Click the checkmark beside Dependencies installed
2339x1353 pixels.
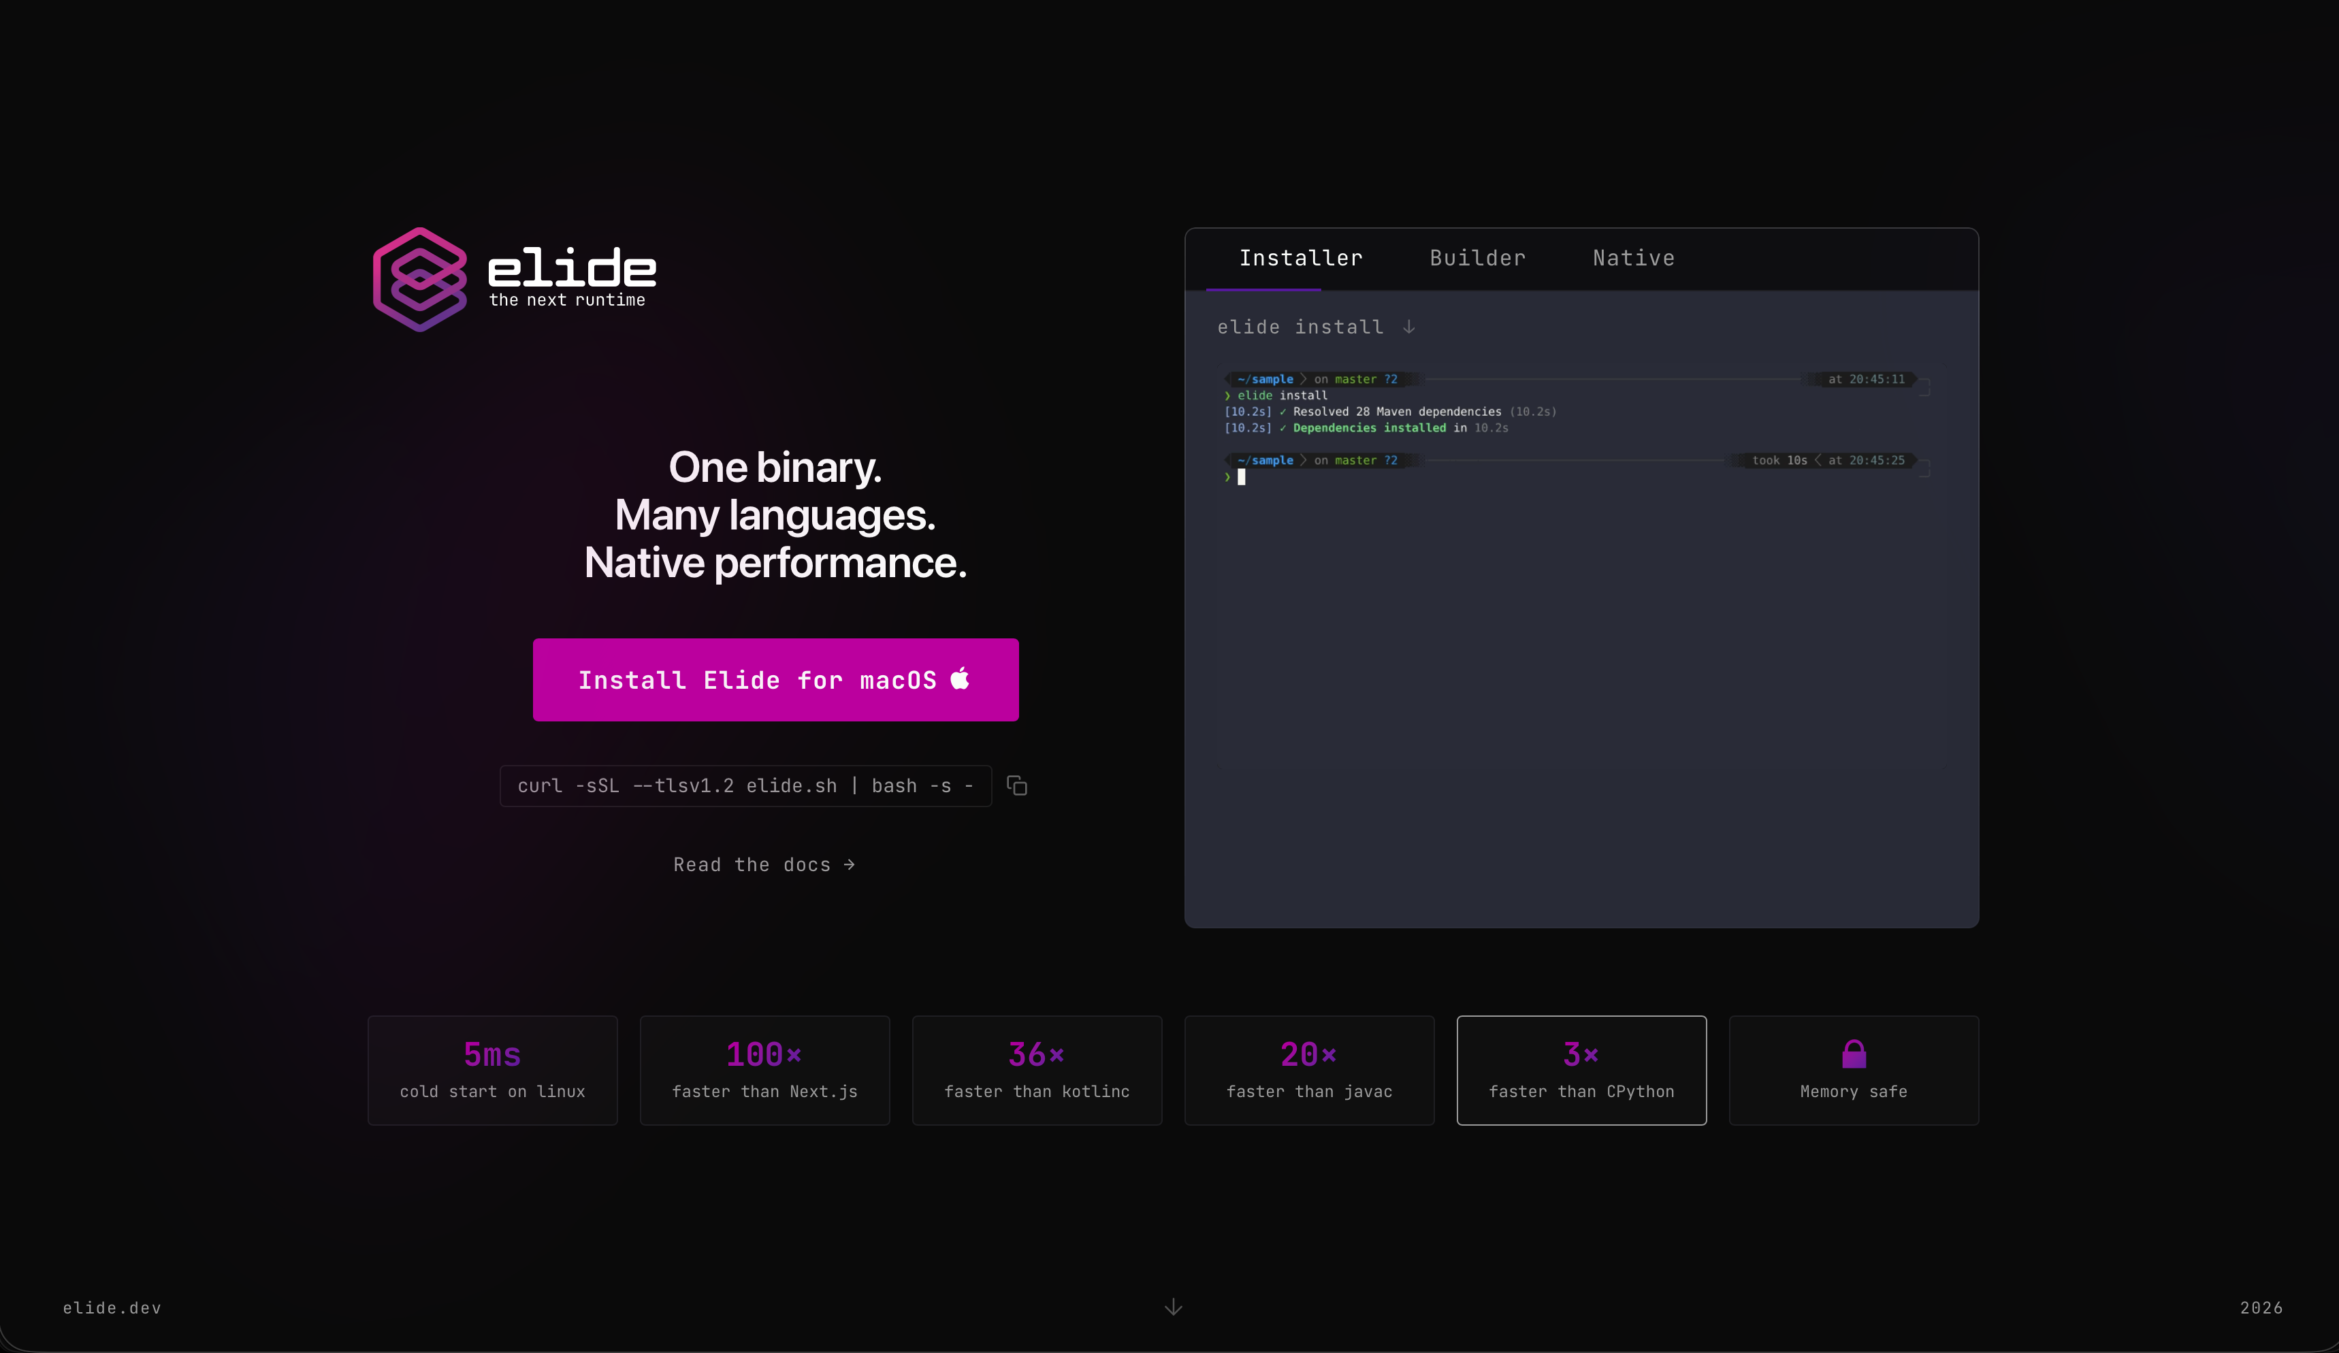1282,428
